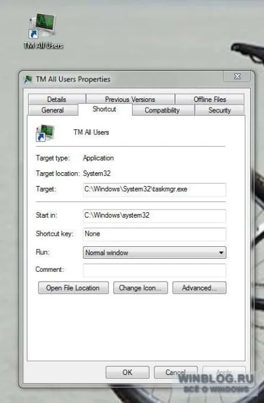
Task: Expand the Run dropdown showing Normal window
Action: click(x=154, y=252)
